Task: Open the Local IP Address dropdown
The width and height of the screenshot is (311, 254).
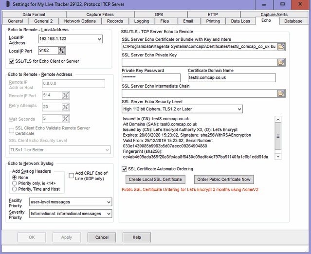Action: tap(99, 39)
